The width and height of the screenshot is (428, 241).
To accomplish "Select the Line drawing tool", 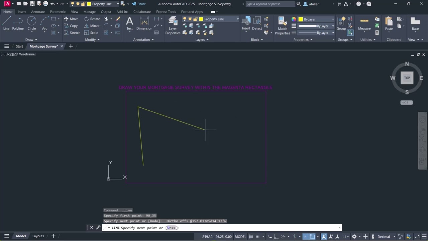I will click(6, 23).
